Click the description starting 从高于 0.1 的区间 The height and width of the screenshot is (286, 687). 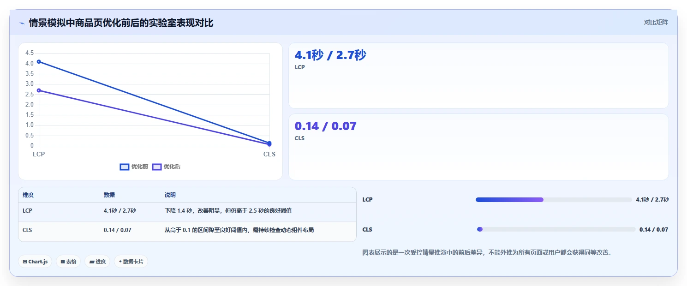239,230
